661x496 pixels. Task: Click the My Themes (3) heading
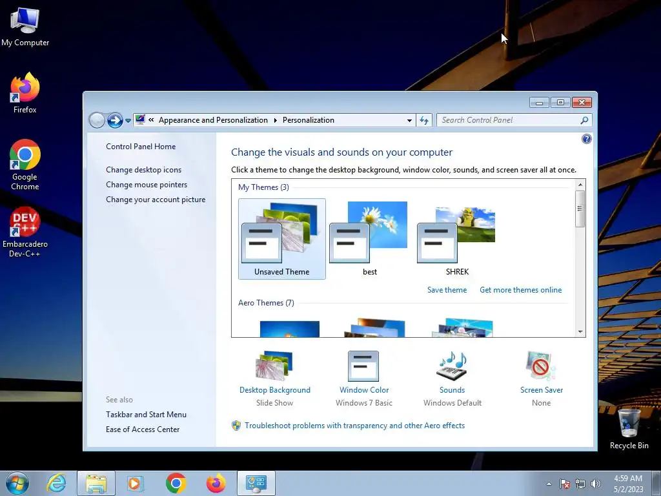[x=263, y=187]
